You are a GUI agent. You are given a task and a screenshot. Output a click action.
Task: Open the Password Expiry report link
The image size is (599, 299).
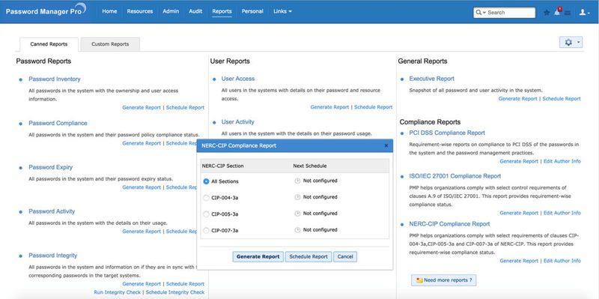pos(50,167)
